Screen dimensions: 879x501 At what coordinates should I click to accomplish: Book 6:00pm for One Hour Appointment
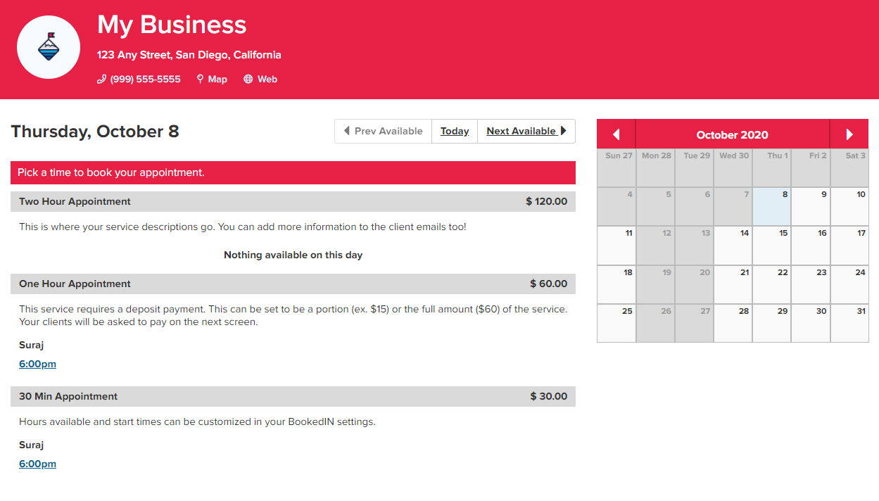coord(37,364)
